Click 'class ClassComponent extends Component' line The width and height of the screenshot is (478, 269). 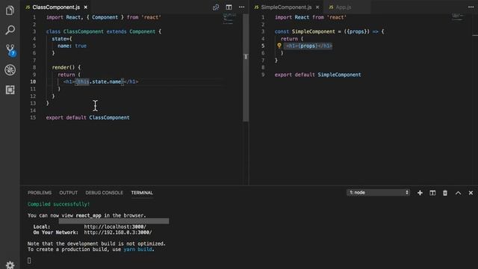coord(104,31)
